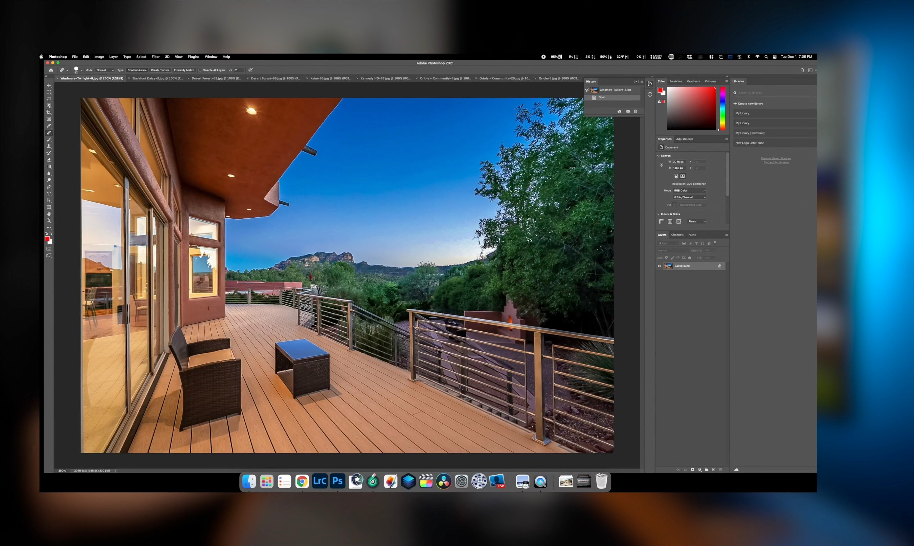
Task: Select the Crop tool
Action: click(49, 112)
